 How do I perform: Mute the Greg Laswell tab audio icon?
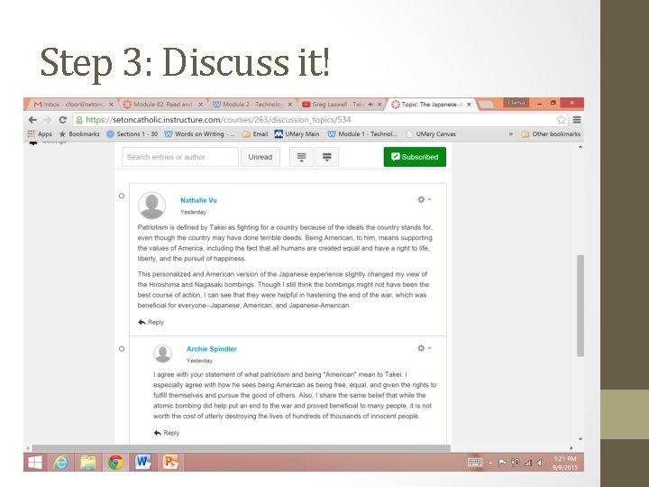coord(370,105)
